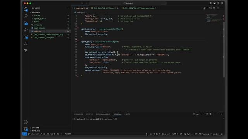The image size is (248, 139).
Task: Expand the TIMELINE section
Action: point(36,131)
